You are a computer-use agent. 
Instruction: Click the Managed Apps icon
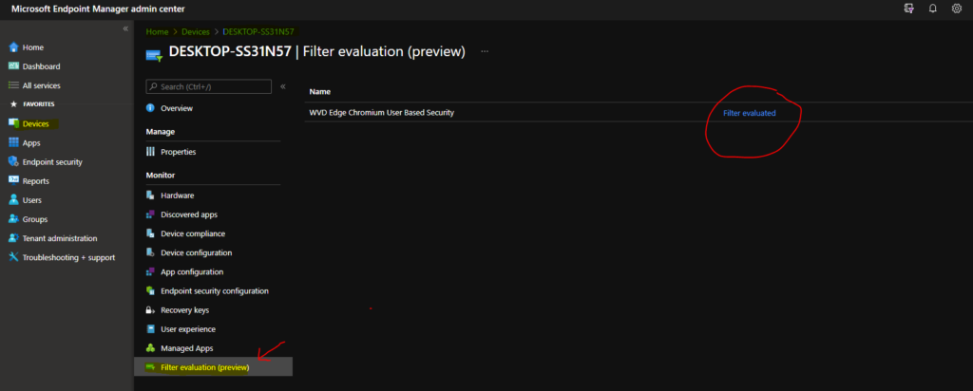click(150, 348)
